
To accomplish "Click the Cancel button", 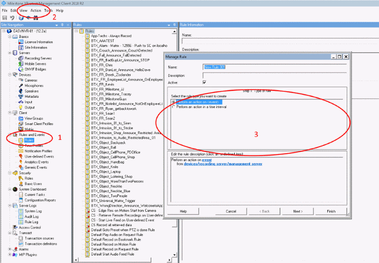I will coord(231,211).
